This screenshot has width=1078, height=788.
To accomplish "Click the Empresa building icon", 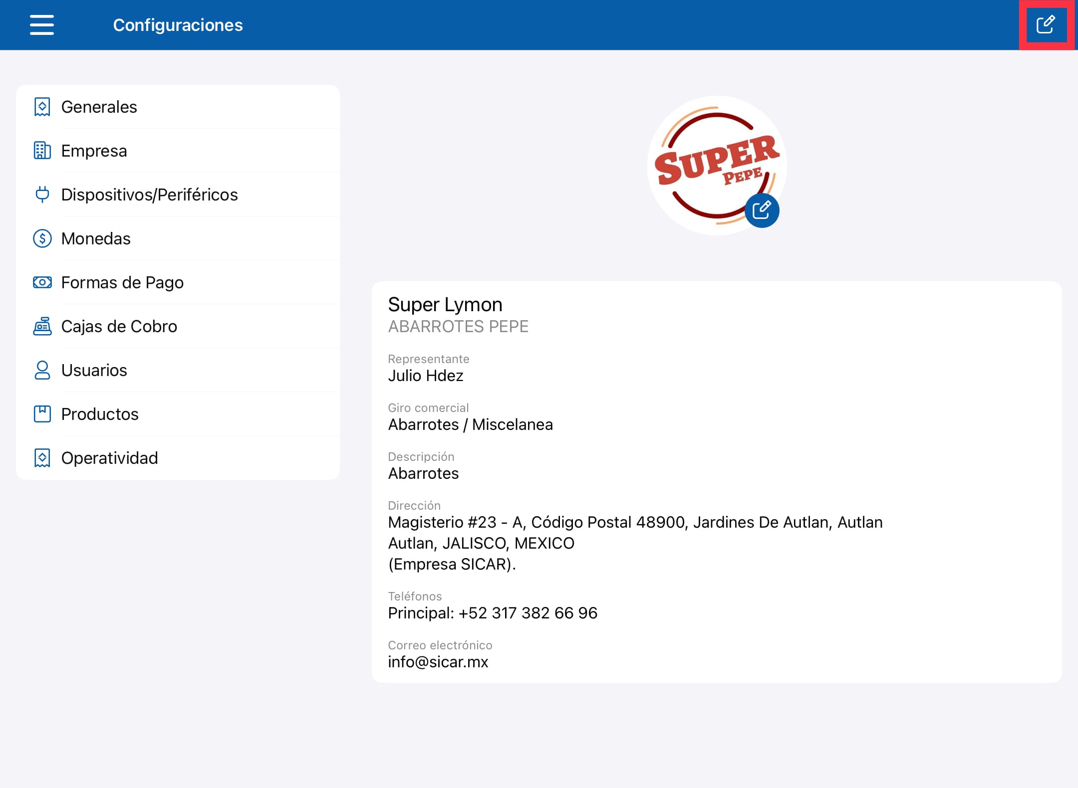I will 42,151.
